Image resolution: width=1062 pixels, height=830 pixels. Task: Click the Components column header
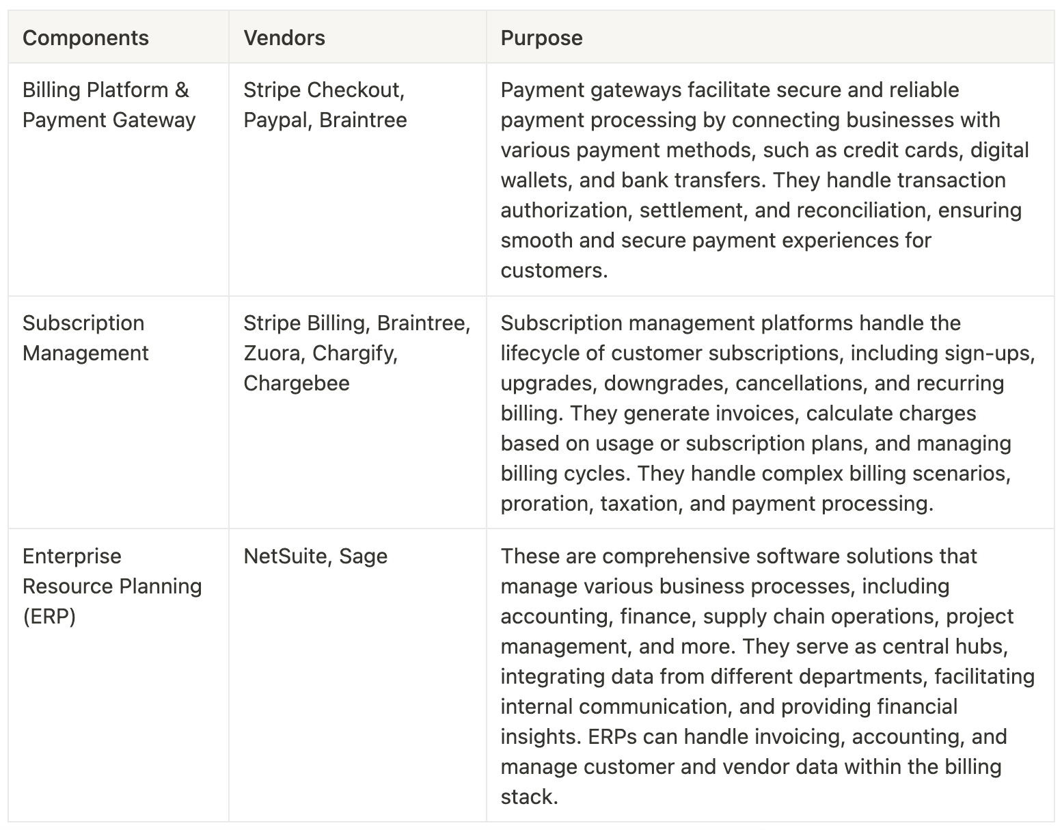pyautogui.click(x=85, y=38)
